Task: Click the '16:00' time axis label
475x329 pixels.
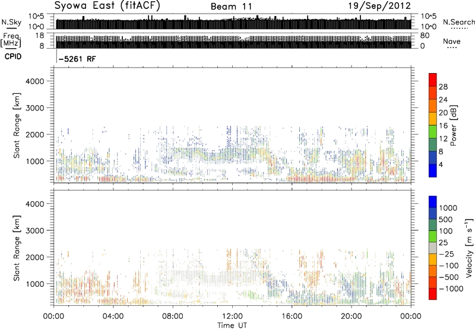Action: coord(292,317)
